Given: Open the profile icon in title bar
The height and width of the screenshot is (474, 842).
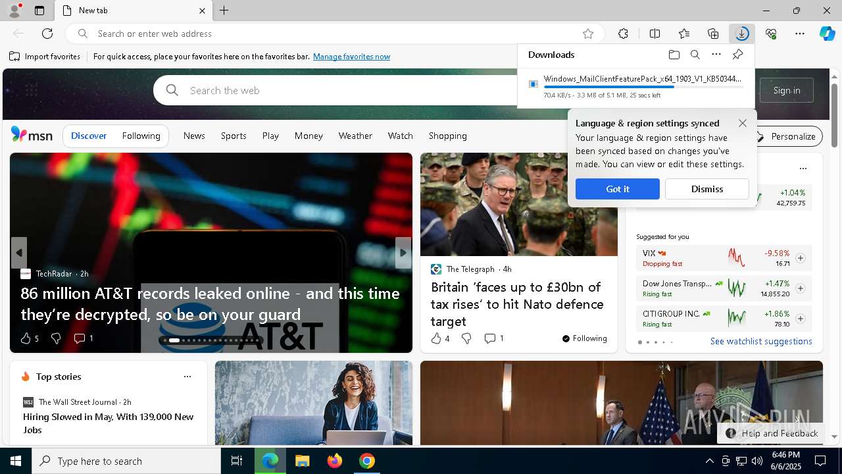Looking at the screenshot, I should point(14,11).
